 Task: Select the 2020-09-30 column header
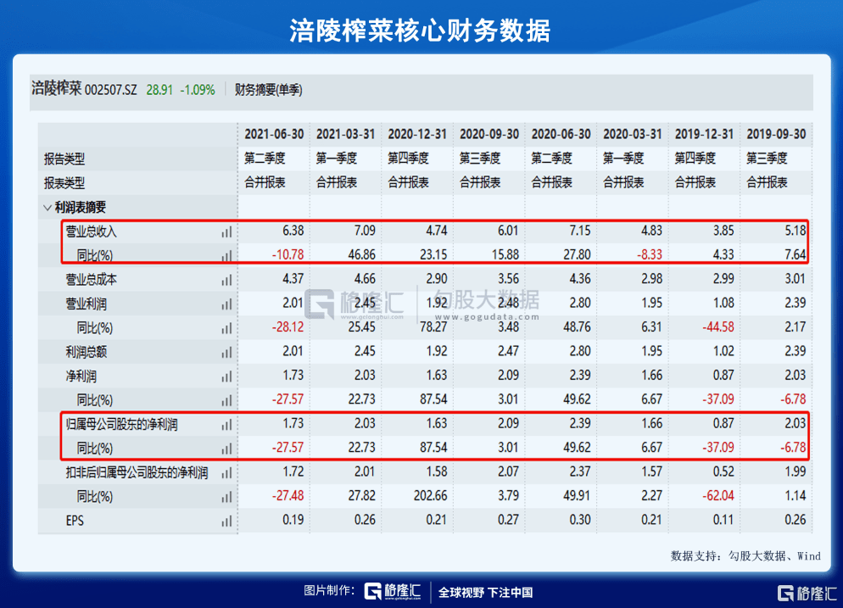tap(488, 134)
